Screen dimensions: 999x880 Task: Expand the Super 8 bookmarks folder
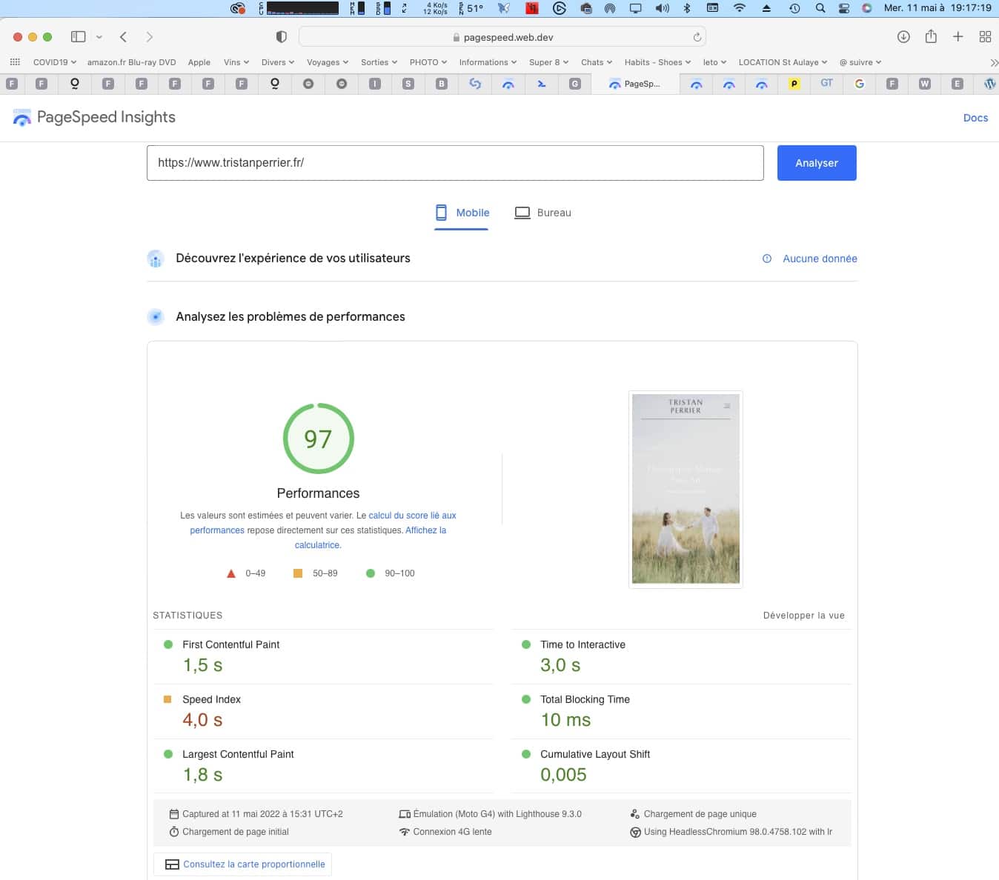click(549, 62)
